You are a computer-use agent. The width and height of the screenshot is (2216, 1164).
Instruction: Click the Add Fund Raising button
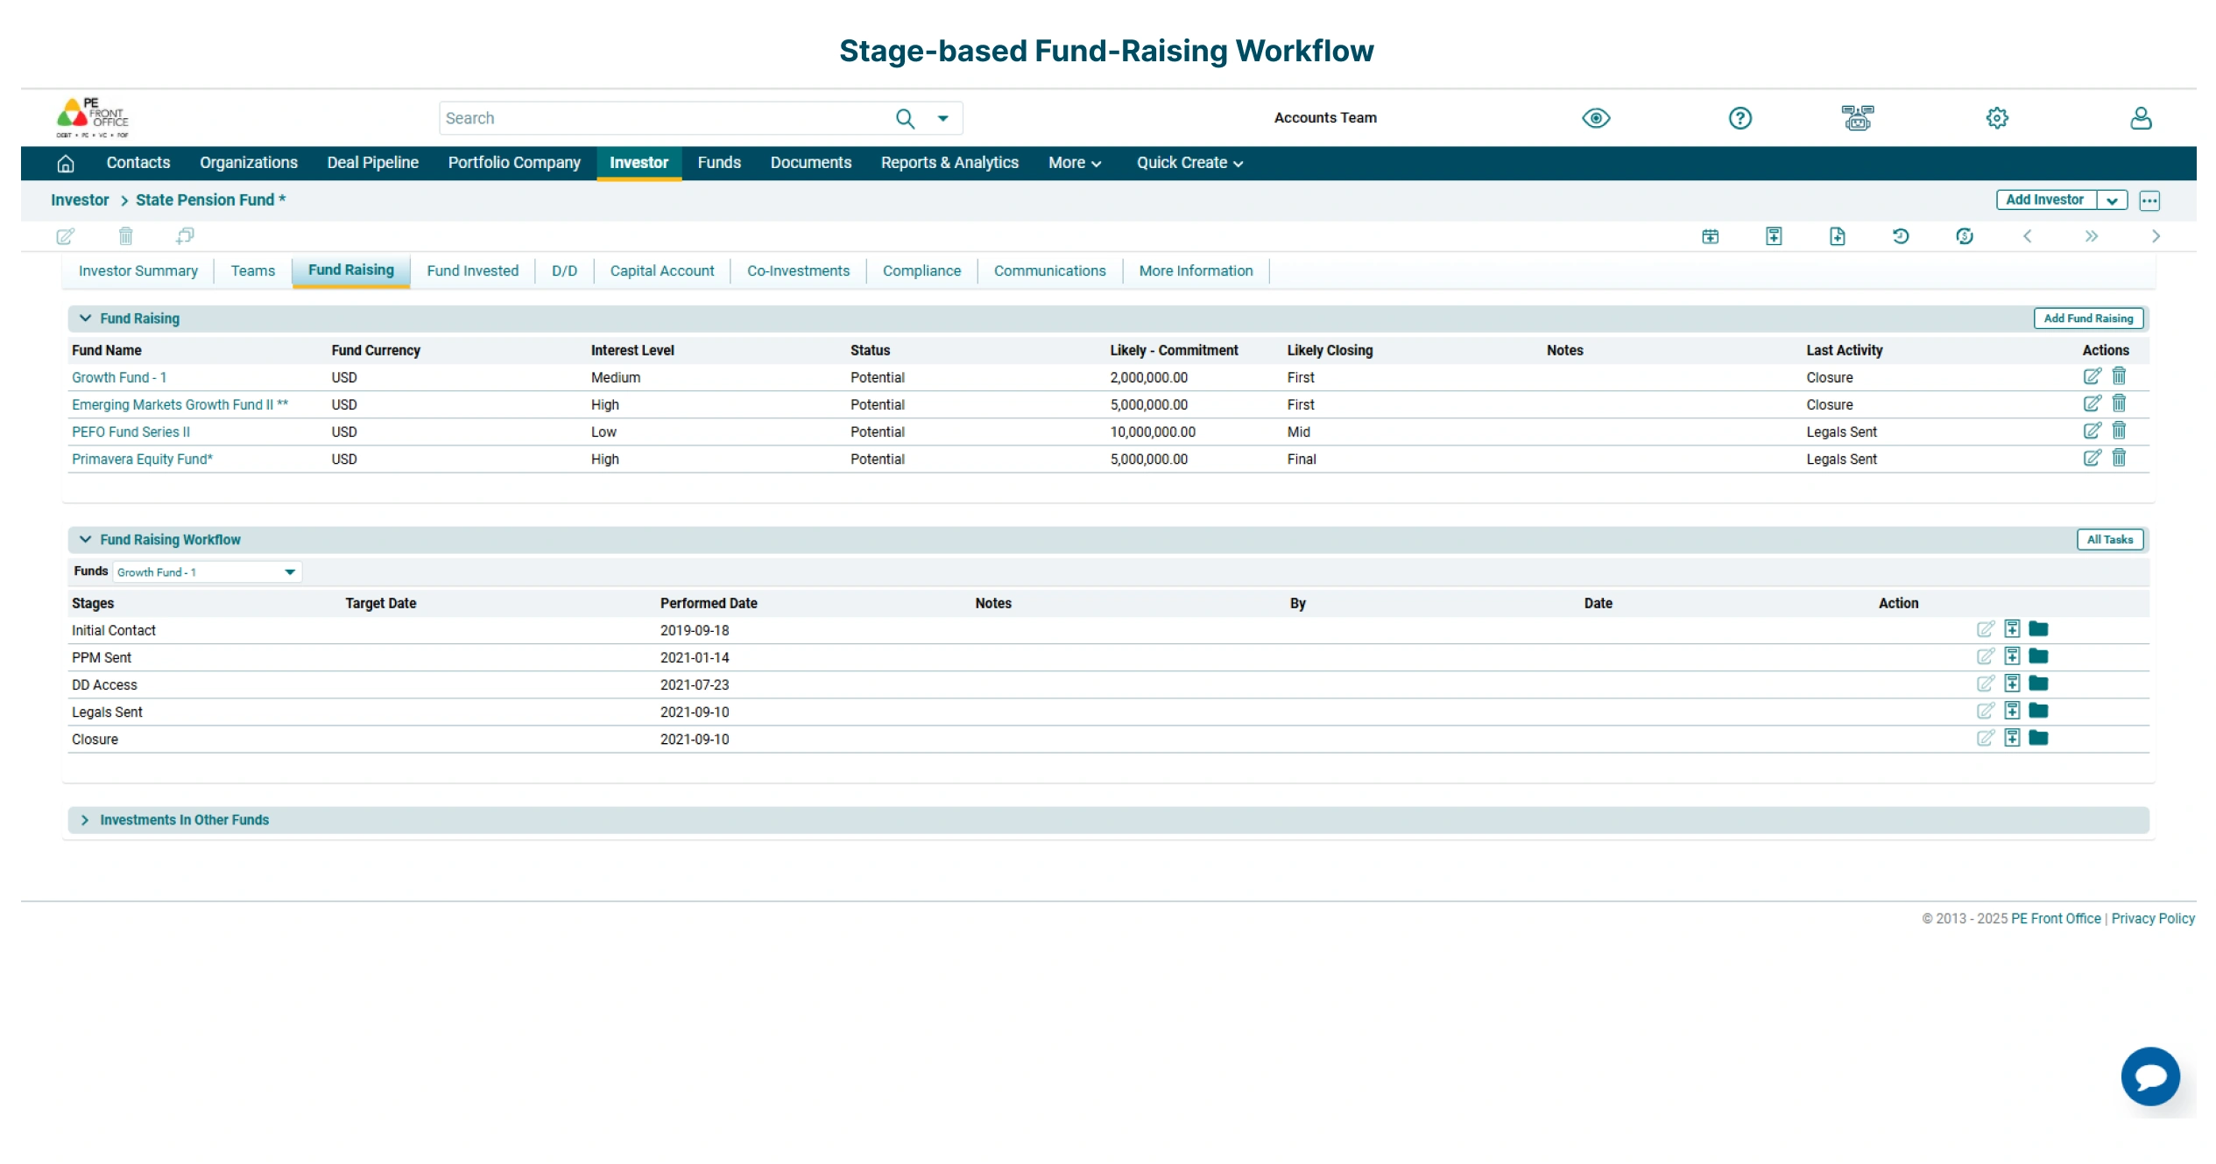pyautogui.click(x=2088, y=318)
